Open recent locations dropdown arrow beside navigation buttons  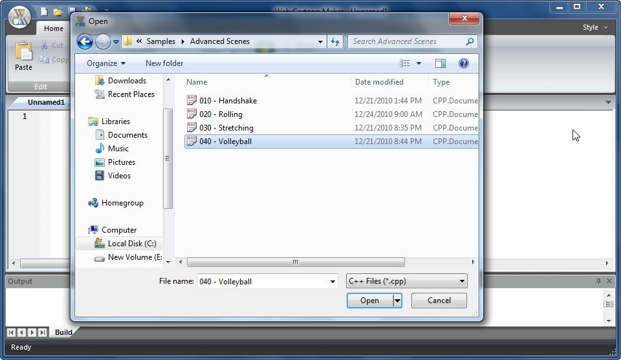pos(116,41)
